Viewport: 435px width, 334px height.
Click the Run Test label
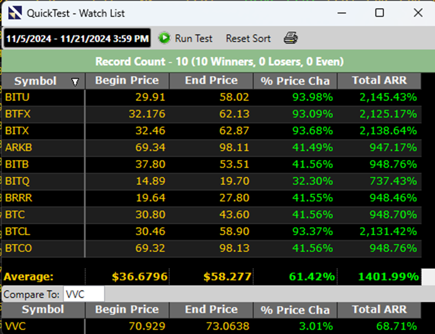(194, 39)
